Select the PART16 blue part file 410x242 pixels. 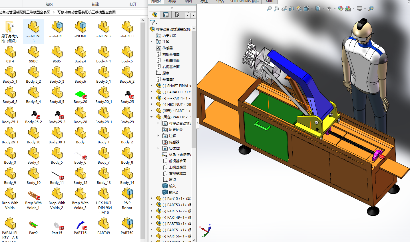(80, 228)
